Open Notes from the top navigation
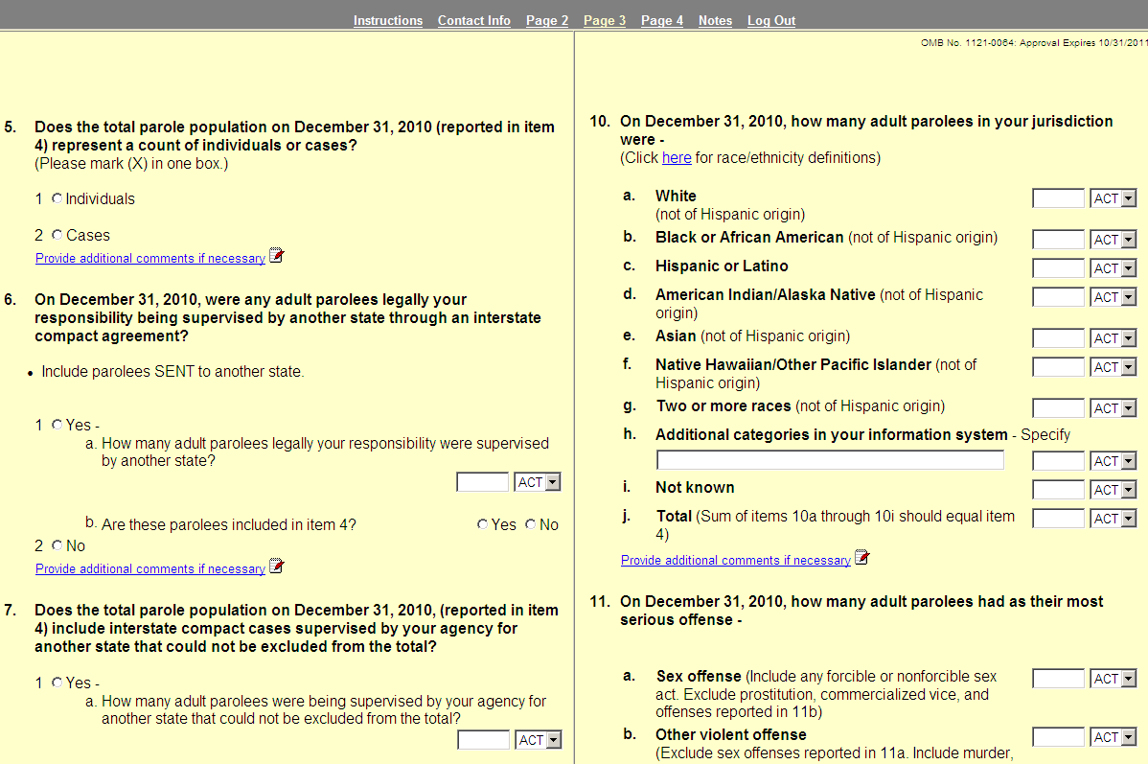Image resolution: width=1148 pixels, height=764 pixels. [x=715, y=21]
